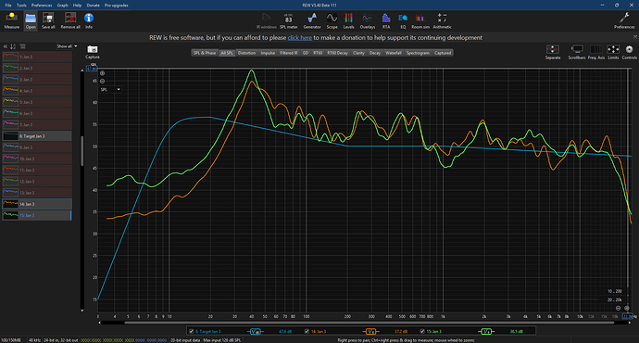639x343 pixels.
Task: Select measurement 14: Jan 3 in list
Action: point(37,204)
